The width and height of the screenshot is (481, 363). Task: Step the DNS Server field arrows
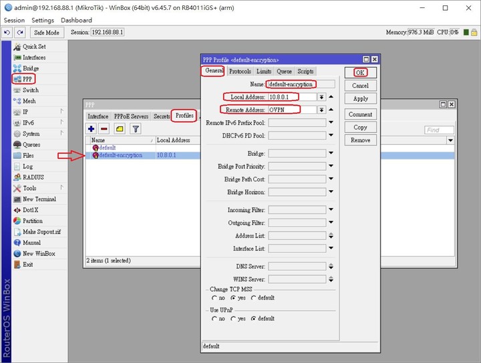coord(331,266)
